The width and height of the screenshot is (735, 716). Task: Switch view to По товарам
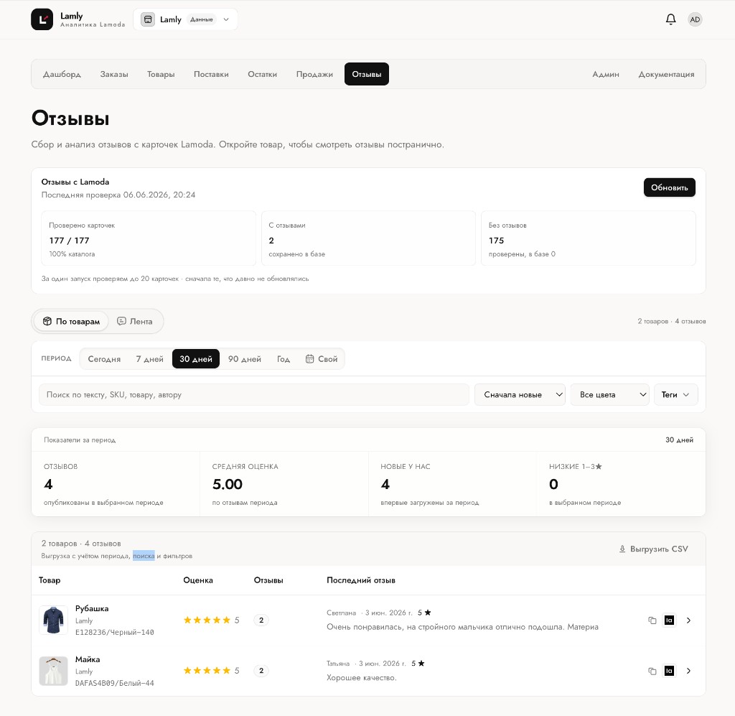[x=71, y=321]
